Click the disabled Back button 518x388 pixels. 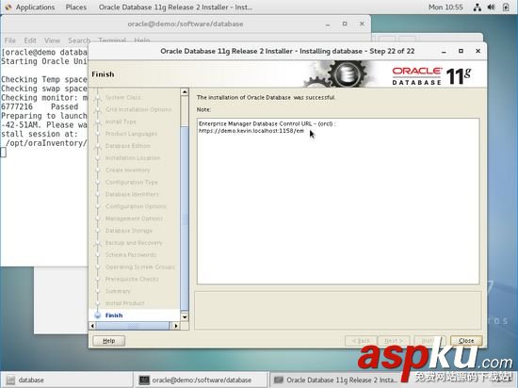[361, 341]
